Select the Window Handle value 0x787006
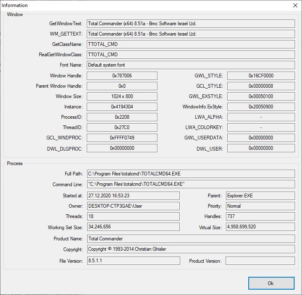Screen dimensions: 302x295 click(x=122, y=76)
